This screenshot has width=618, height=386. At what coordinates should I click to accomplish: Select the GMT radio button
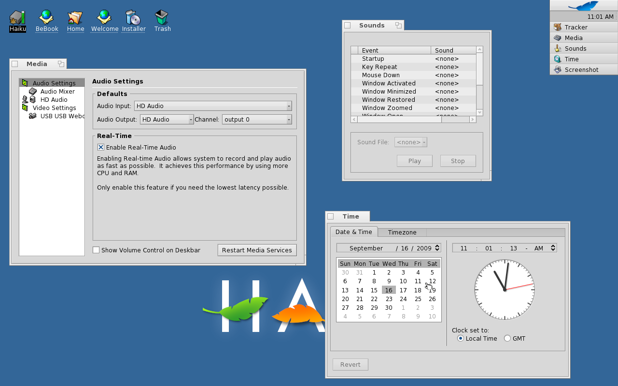click(507, 338)
